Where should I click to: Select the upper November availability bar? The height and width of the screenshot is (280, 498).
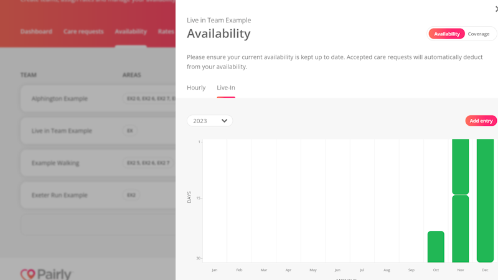point(460,167)
